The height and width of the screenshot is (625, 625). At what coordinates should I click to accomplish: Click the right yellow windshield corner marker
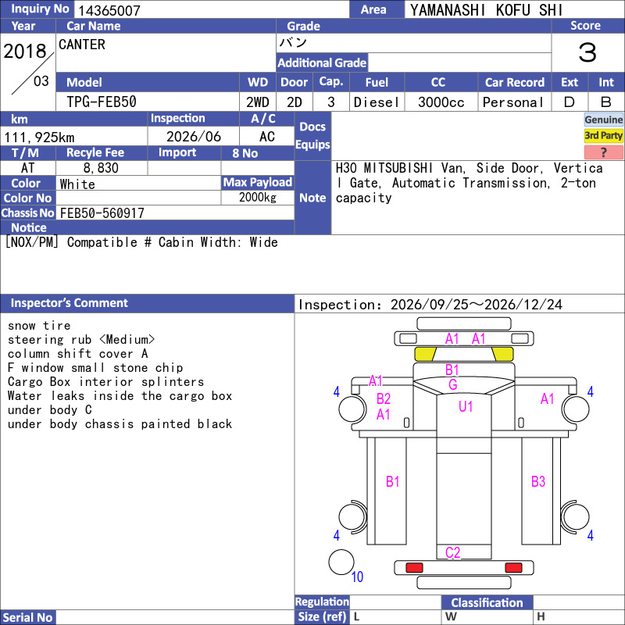click(x=502, y=354)
